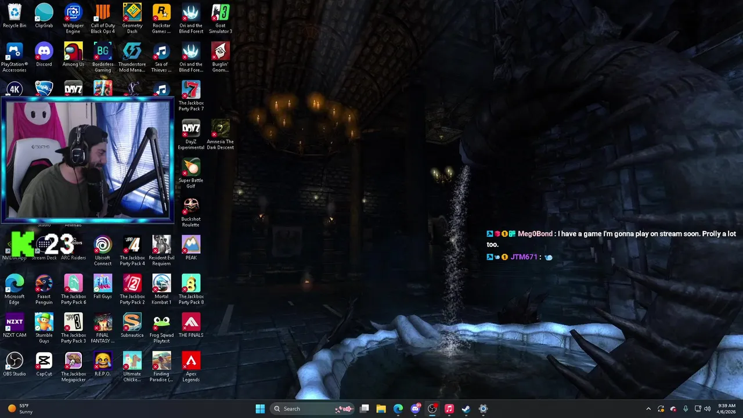The image size is (743, 418).
Task: Click the JTM671 username in chat overlay
Action: click(x=524, y=257)
